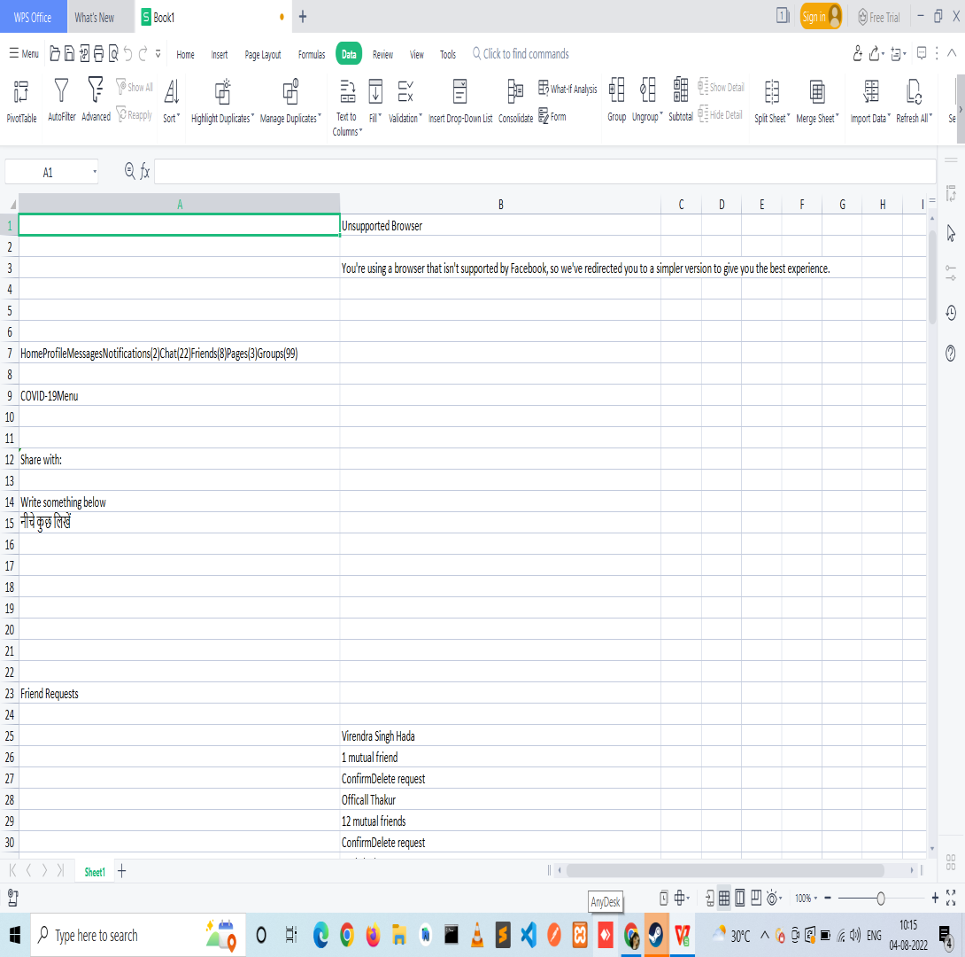Switch to the Home ribbon tab

click(x=185, y=54)
